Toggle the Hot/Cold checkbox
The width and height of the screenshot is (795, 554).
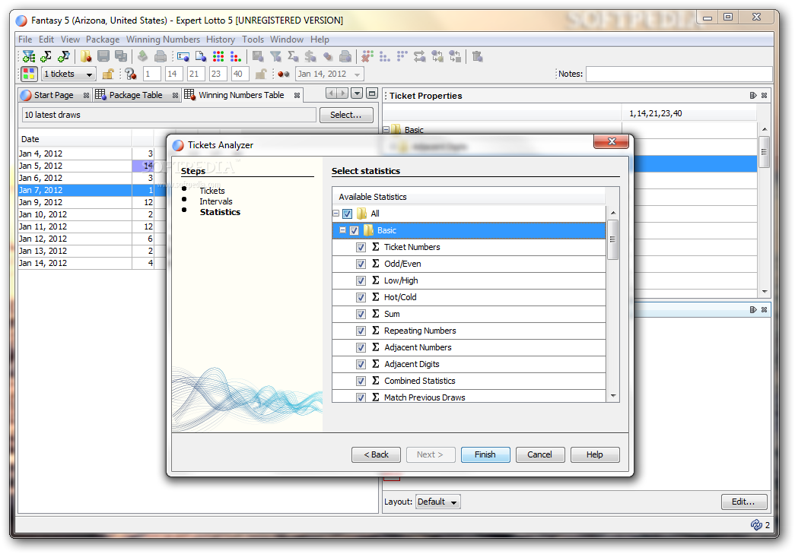[361, 297]
